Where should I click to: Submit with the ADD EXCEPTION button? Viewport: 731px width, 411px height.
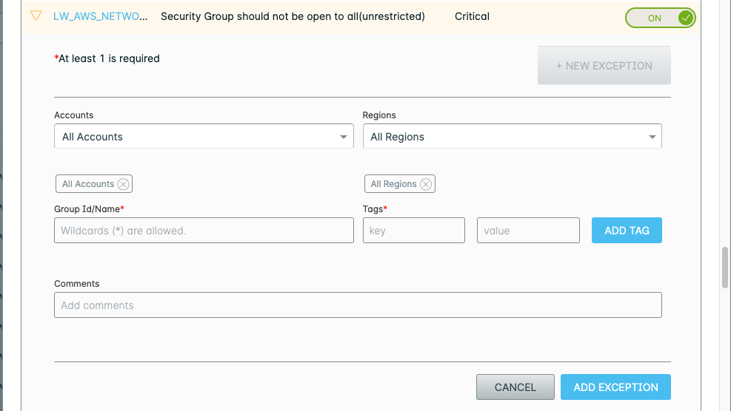615,387
